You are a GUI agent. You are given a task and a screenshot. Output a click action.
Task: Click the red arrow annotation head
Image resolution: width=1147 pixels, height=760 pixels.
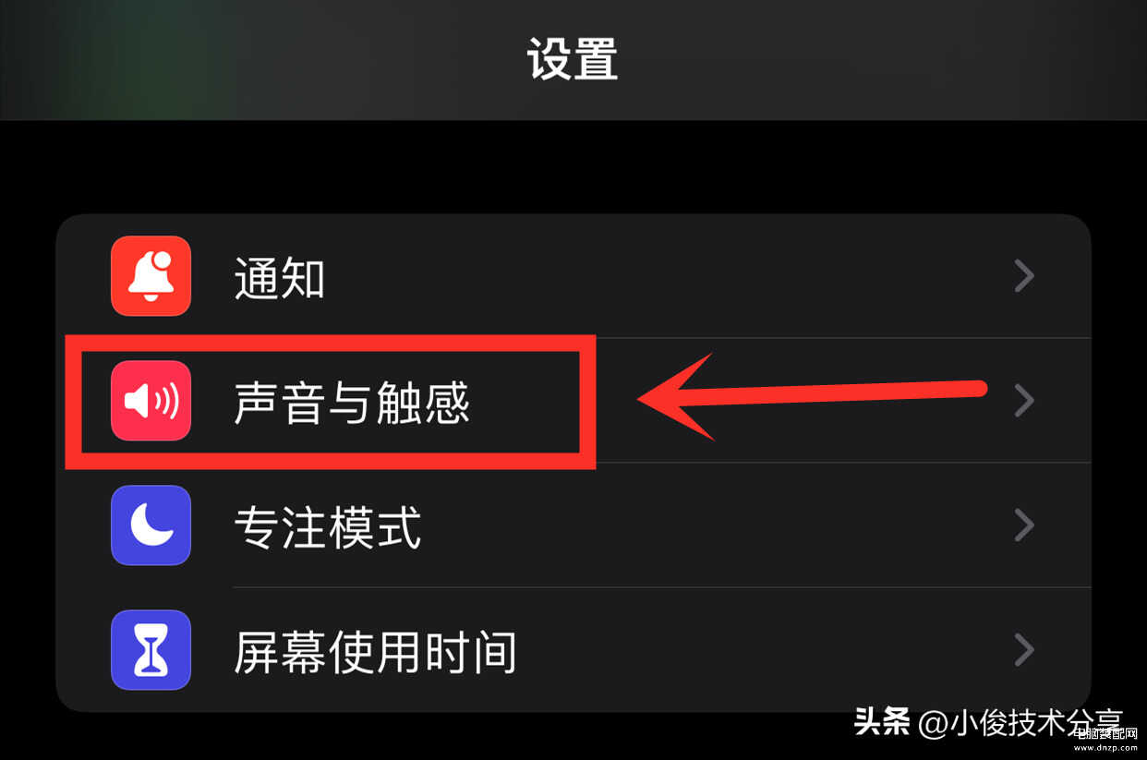point(677,398)
